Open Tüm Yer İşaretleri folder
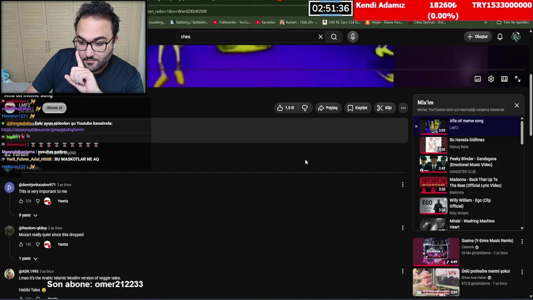 click(x=513, y=22)
